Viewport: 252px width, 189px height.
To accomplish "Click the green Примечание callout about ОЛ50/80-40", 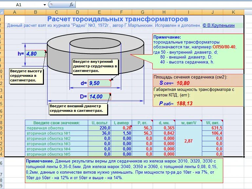I will 198,51.
